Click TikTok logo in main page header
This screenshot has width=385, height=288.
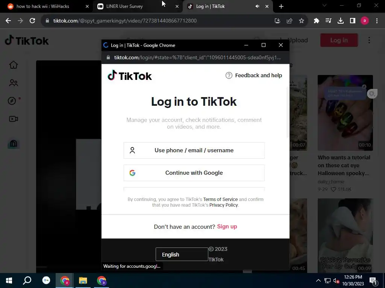click(27, 40)
